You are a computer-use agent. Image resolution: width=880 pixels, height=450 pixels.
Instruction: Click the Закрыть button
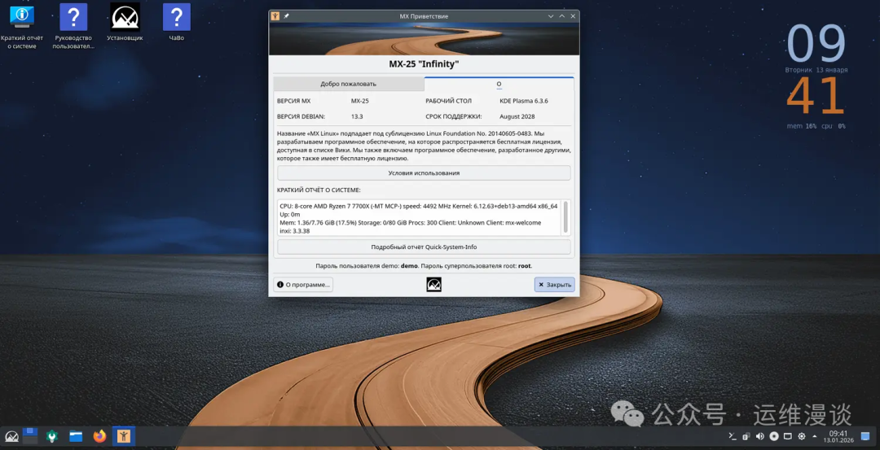[x=555, y=285]
